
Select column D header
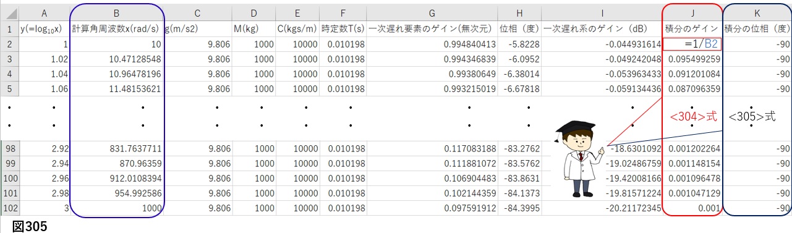pyautogui.click(x=253, y=13)
